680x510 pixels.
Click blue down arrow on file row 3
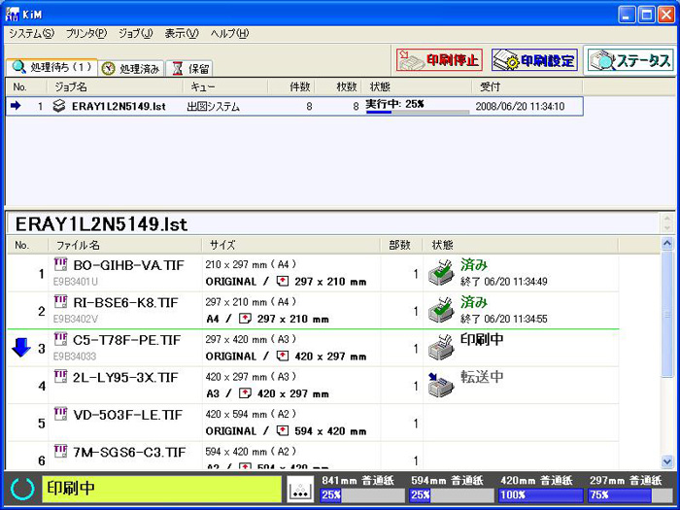coord(20,348)
